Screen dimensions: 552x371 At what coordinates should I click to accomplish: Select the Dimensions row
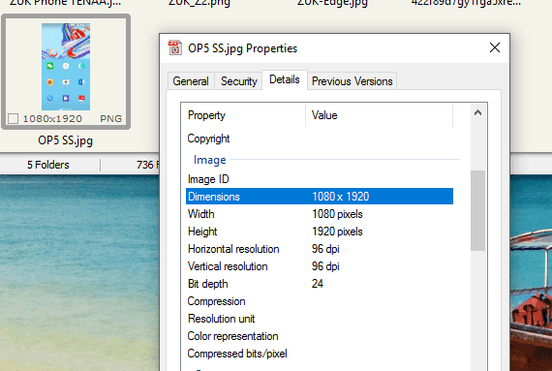[320, 197]
